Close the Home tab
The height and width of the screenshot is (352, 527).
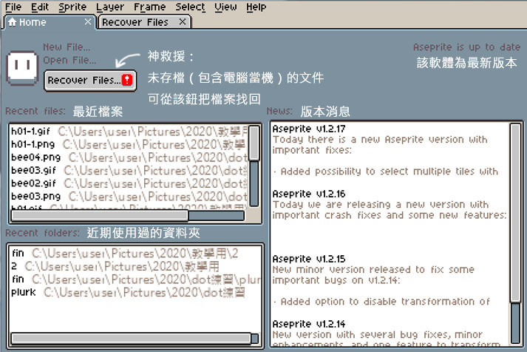coord(88,22)
